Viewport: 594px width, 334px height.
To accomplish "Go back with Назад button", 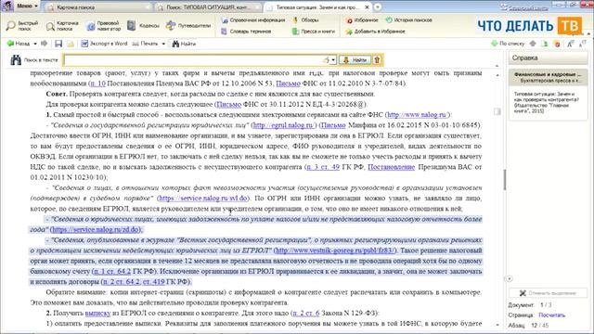I will click(x=19, y=44).
